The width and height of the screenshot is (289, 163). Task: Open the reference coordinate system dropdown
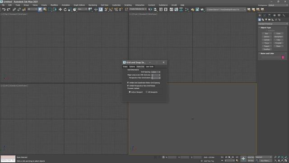click(x=82, y=9)
